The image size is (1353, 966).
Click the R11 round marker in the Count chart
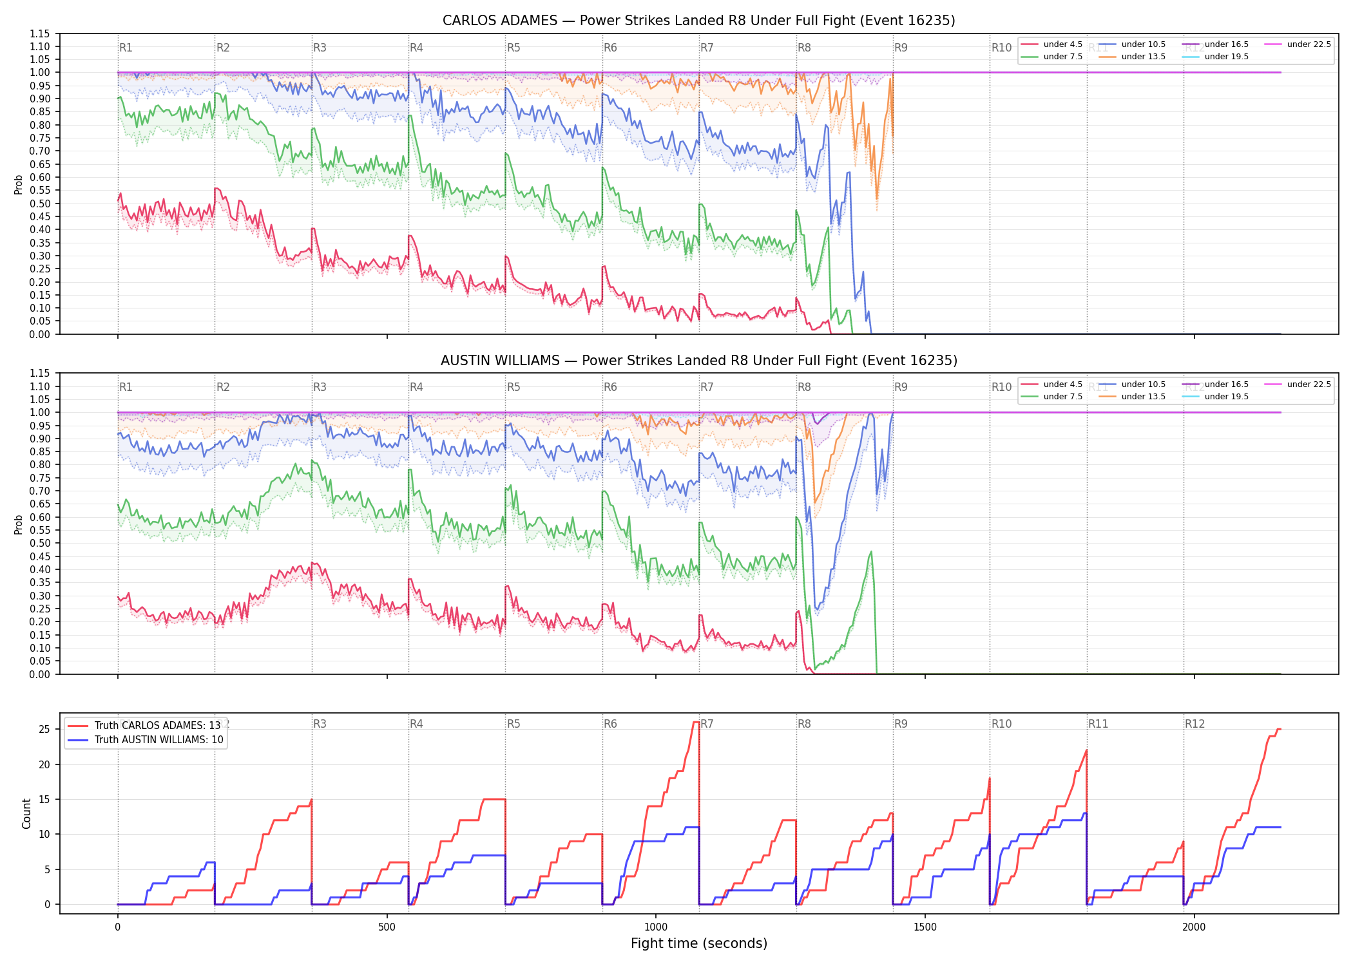1099,724
